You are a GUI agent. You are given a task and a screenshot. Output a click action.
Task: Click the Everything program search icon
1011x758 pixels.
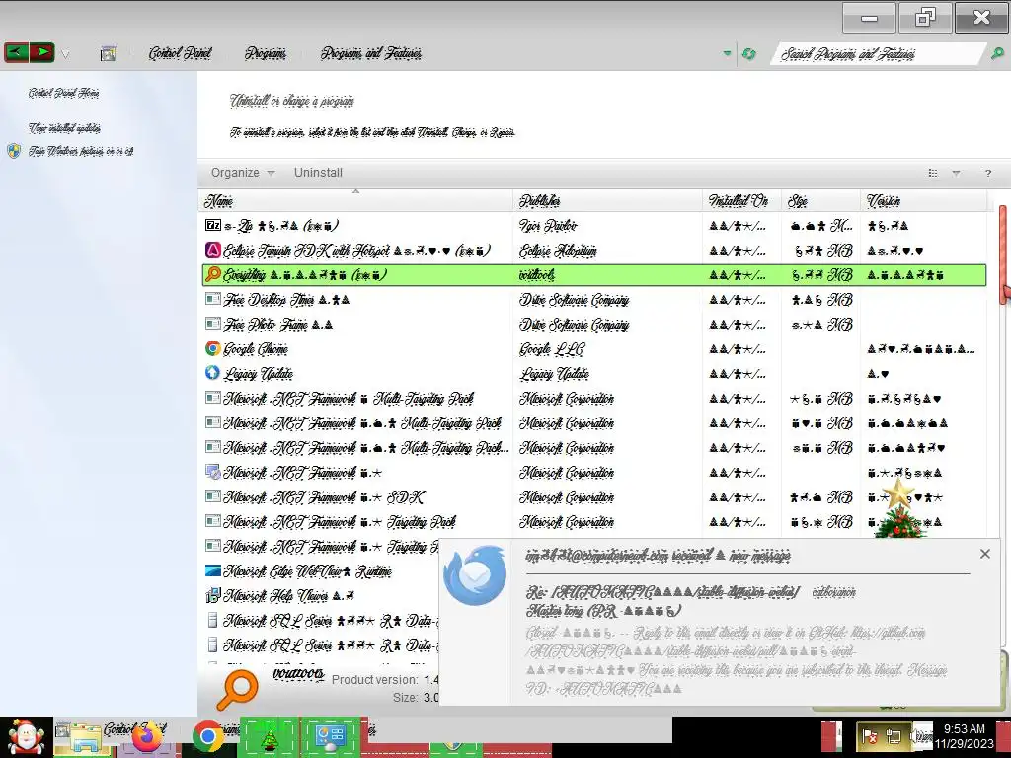tap(213, 274)
